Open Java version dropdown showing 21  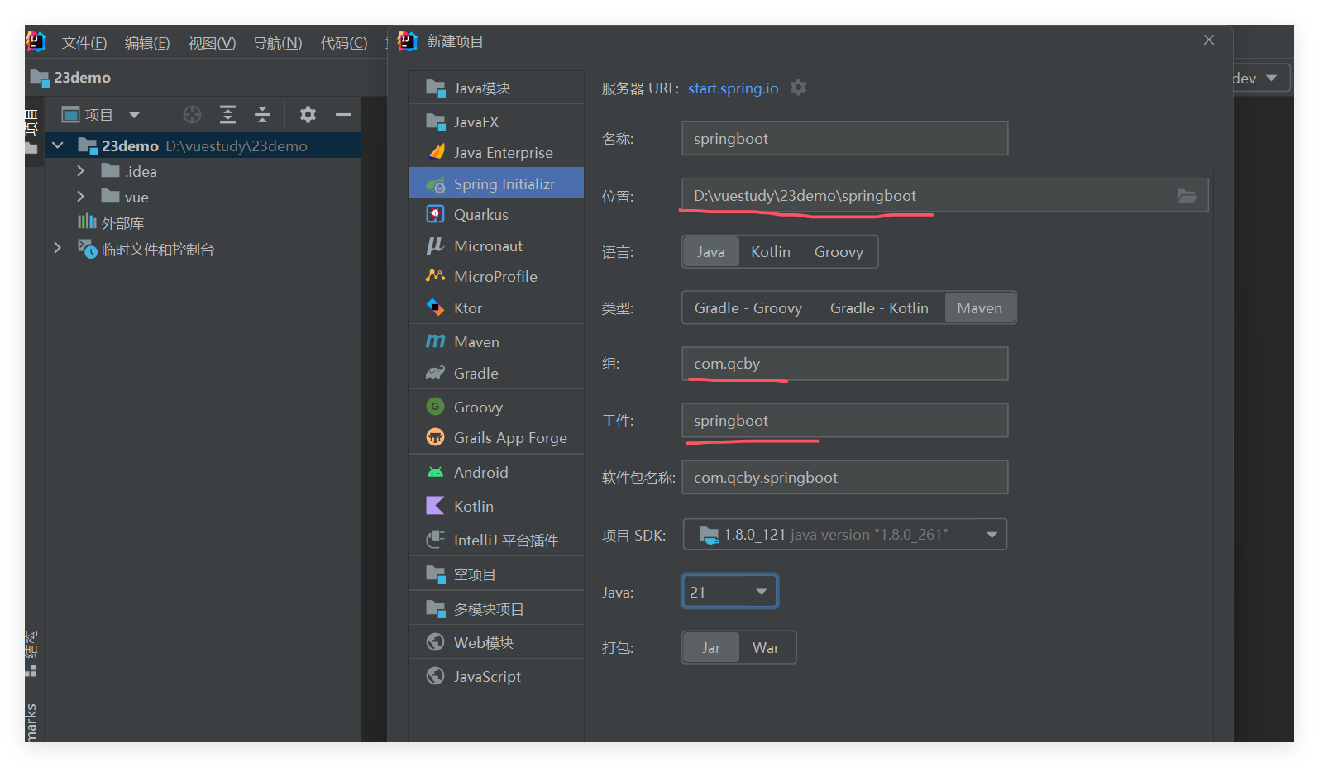coord(729,592)
